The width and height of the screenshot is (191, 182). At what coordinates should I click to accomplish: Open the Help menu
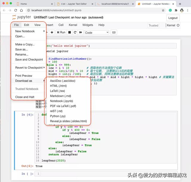point(101,25)
